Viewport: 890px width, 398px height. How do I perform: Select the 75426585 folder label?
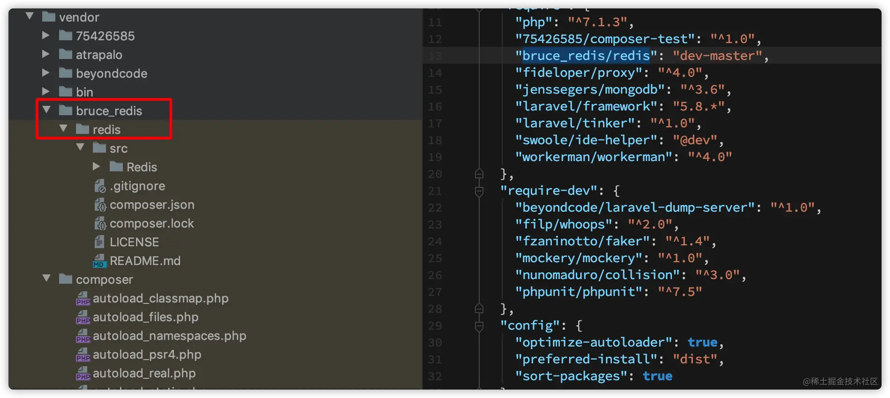105,36
